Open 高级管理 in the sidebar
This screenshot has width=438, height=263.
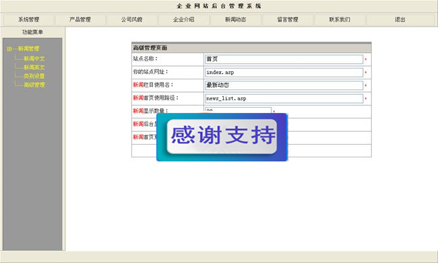click(x=34, y=85)
